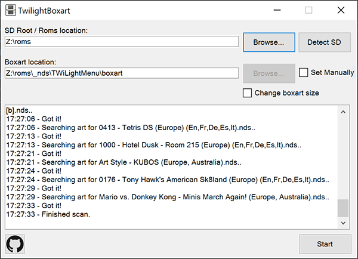This screenshot has width=358, height=259.
Task: Click the disabled maximize window button
Action: [x=308, y=10]
